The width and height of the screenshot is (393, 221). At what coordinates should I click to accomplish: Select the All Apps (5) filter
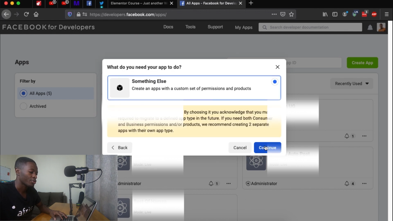click(56, 93)
